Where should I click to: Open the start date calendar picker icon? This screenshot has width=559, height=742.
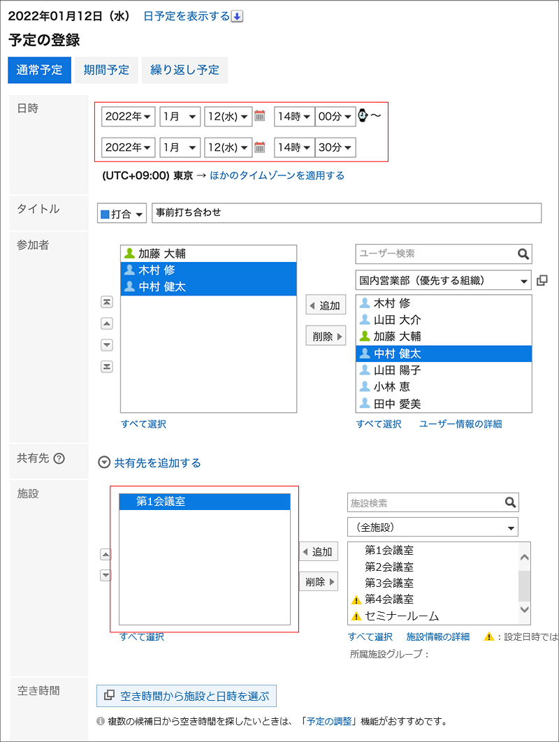260,116
